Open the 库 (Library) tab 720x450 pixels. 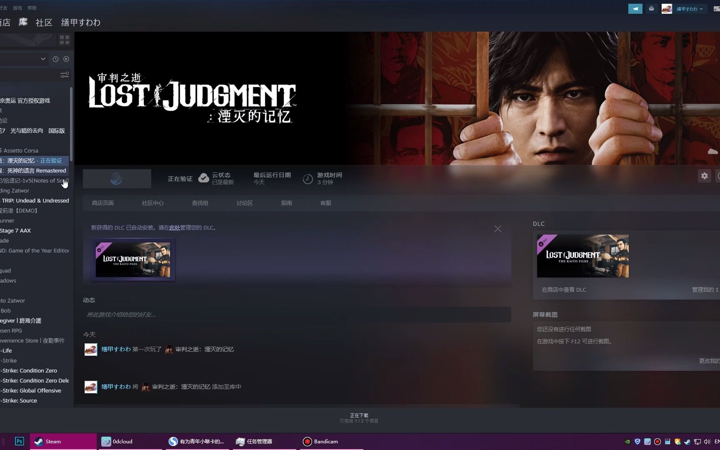(x=23, y=22)
